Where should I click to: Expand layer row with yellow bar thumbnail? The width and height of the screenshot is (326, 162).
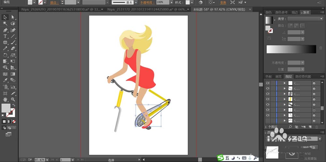pos(285,99)
